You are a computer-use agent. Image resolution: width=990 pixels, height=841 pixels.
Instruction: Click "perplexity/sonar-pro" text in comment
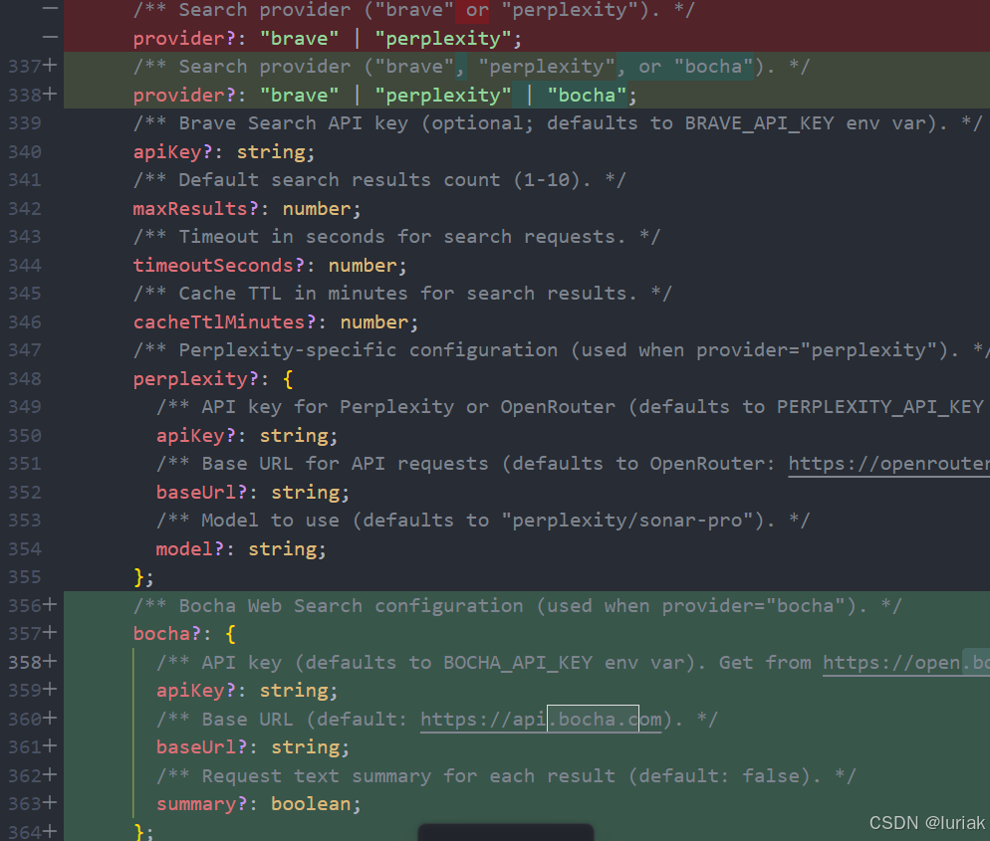point(627,521)
